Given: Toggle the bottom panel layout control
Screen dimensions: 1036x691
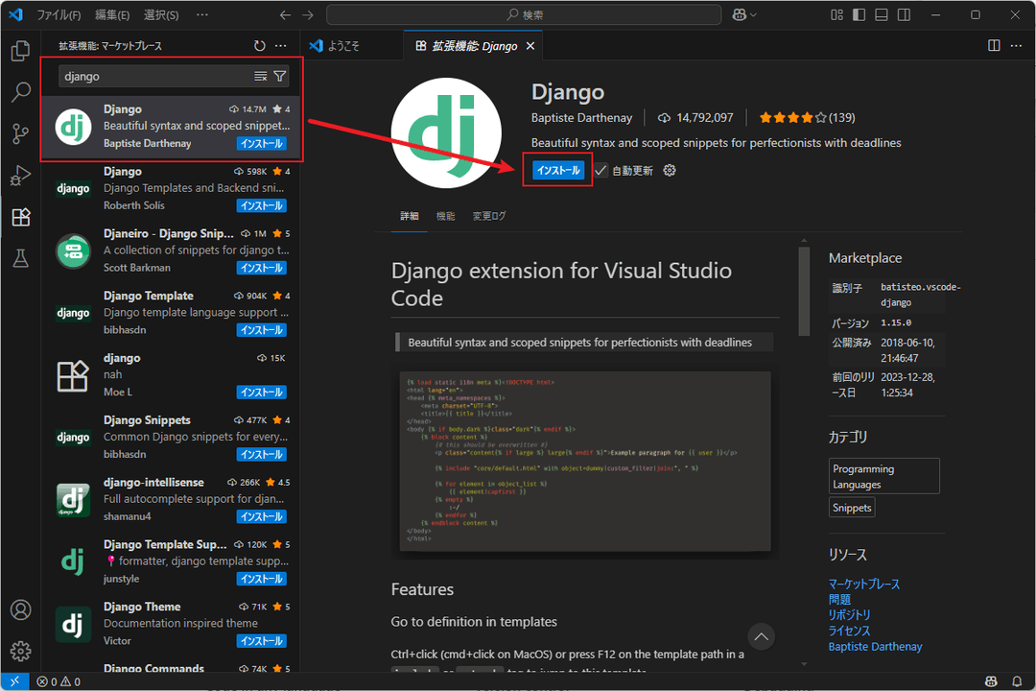Looking at the screenshot, I should click(x=881, y=14).
